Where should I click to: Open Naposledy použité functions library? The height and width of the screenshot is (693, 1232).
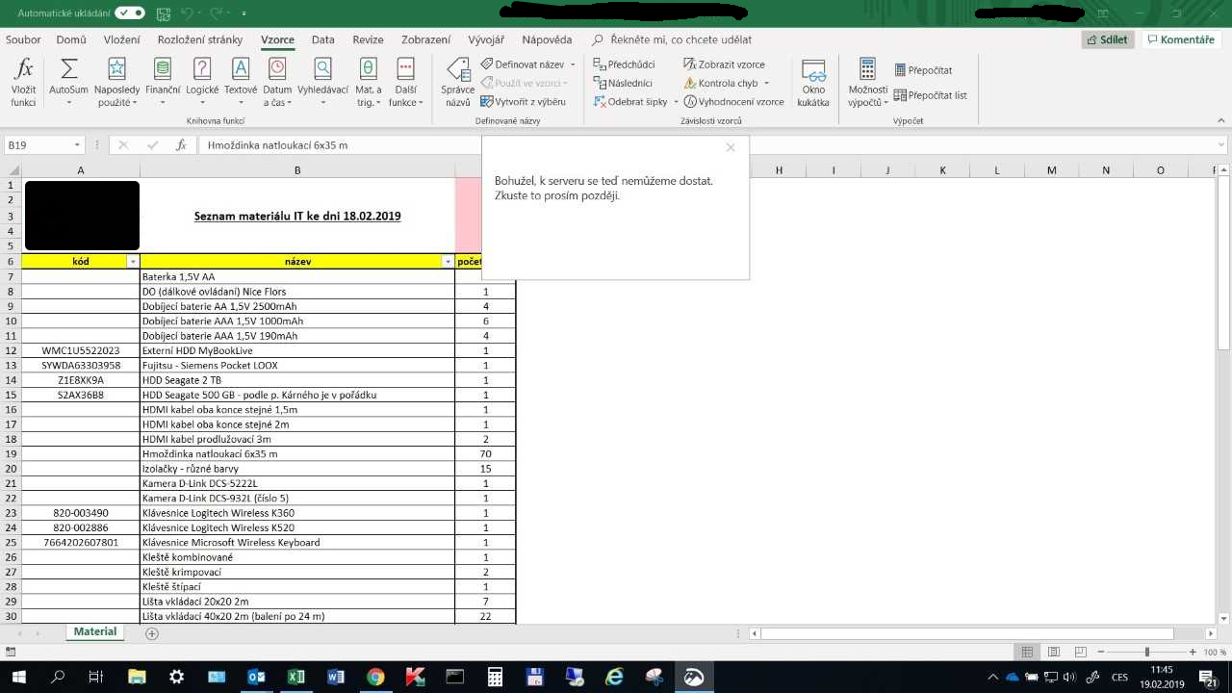tap(116, 82)
